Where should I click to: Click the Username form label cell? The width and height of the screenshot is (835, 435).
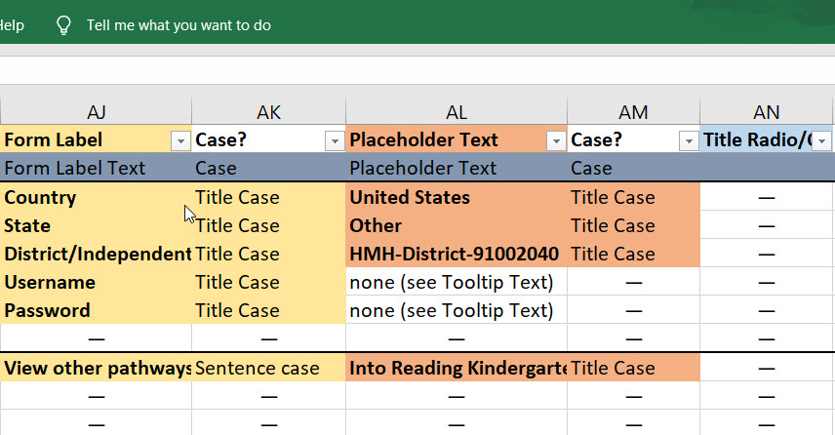[x=96, y=282]
